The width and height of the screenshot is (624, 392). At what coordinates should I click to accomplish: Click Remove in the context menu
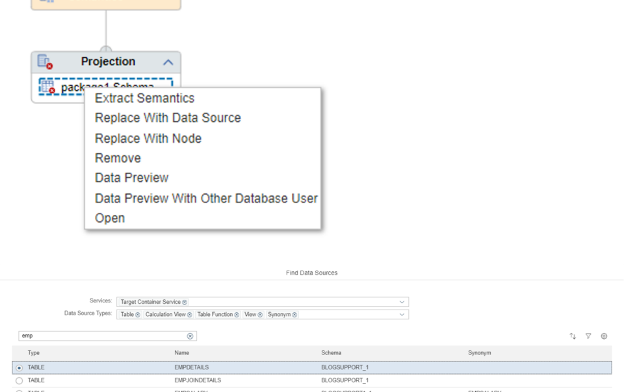[x=118, y=158]
